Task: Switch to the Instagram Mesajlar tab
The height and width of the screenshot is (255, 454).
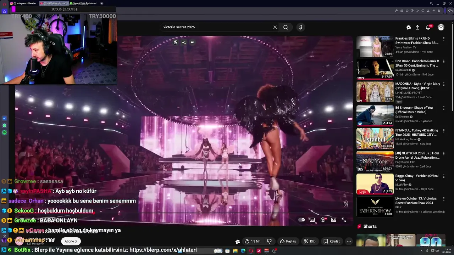Action: 23,3
